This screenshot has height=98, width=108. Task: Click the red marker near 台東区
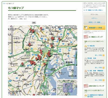coord(59,39)
